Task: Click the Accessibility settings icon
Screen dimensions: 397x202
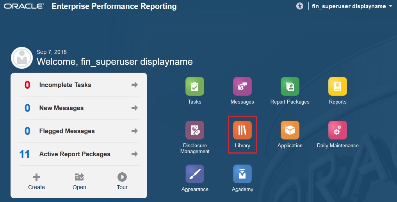Action: [x=300, y=6]
